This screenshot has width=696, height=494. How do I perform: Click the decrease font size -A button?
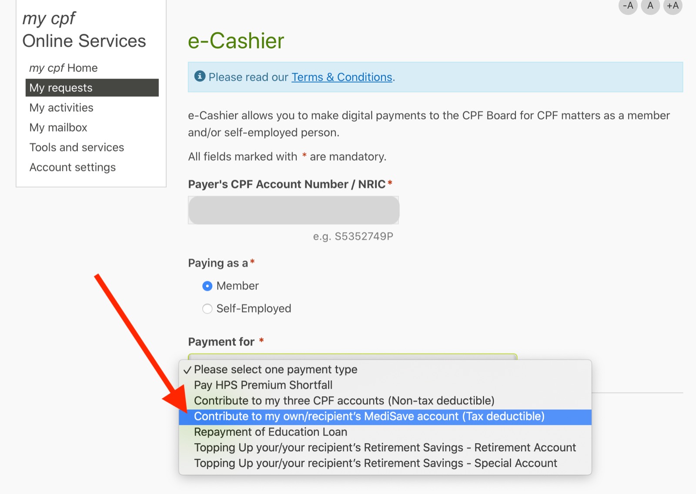[628, 6]
